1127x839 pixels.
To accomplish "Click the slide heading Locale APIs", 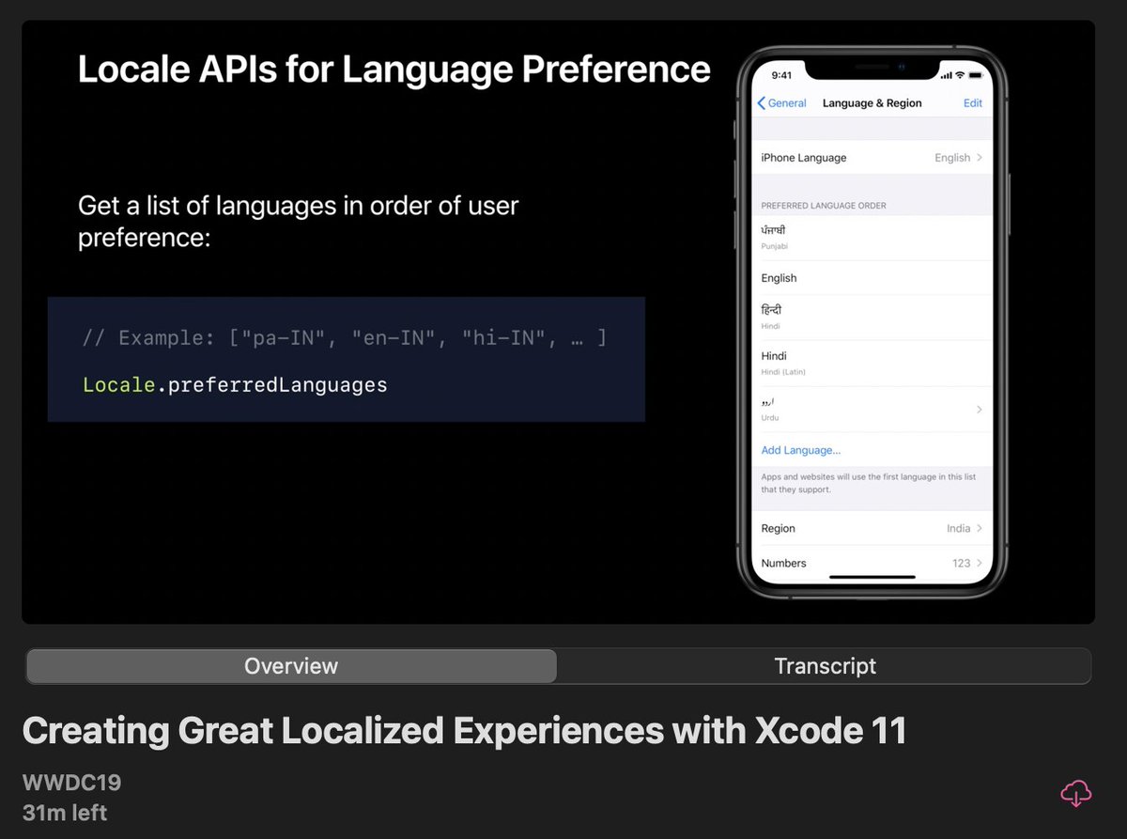I will tap(394, 70).
